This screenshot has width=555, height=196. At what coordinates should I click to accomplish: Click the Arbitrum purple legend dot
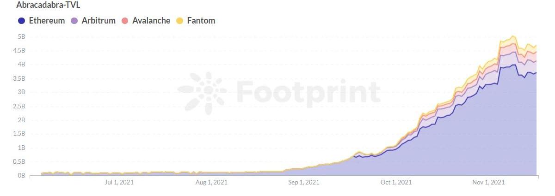[x=74, y=21]
